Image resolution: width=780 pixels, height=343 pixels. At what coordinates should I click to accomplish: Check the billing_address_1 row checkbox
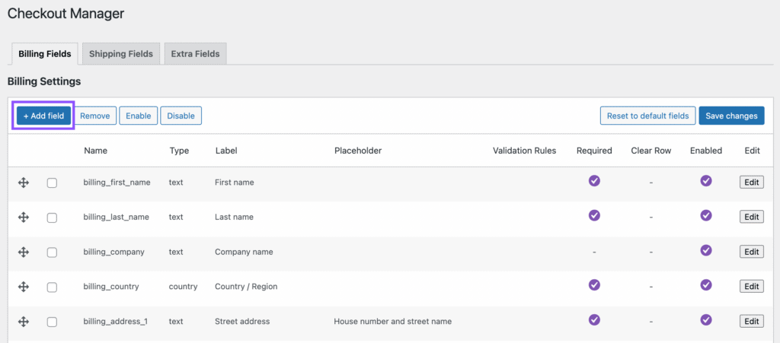(x=52, y=322)
